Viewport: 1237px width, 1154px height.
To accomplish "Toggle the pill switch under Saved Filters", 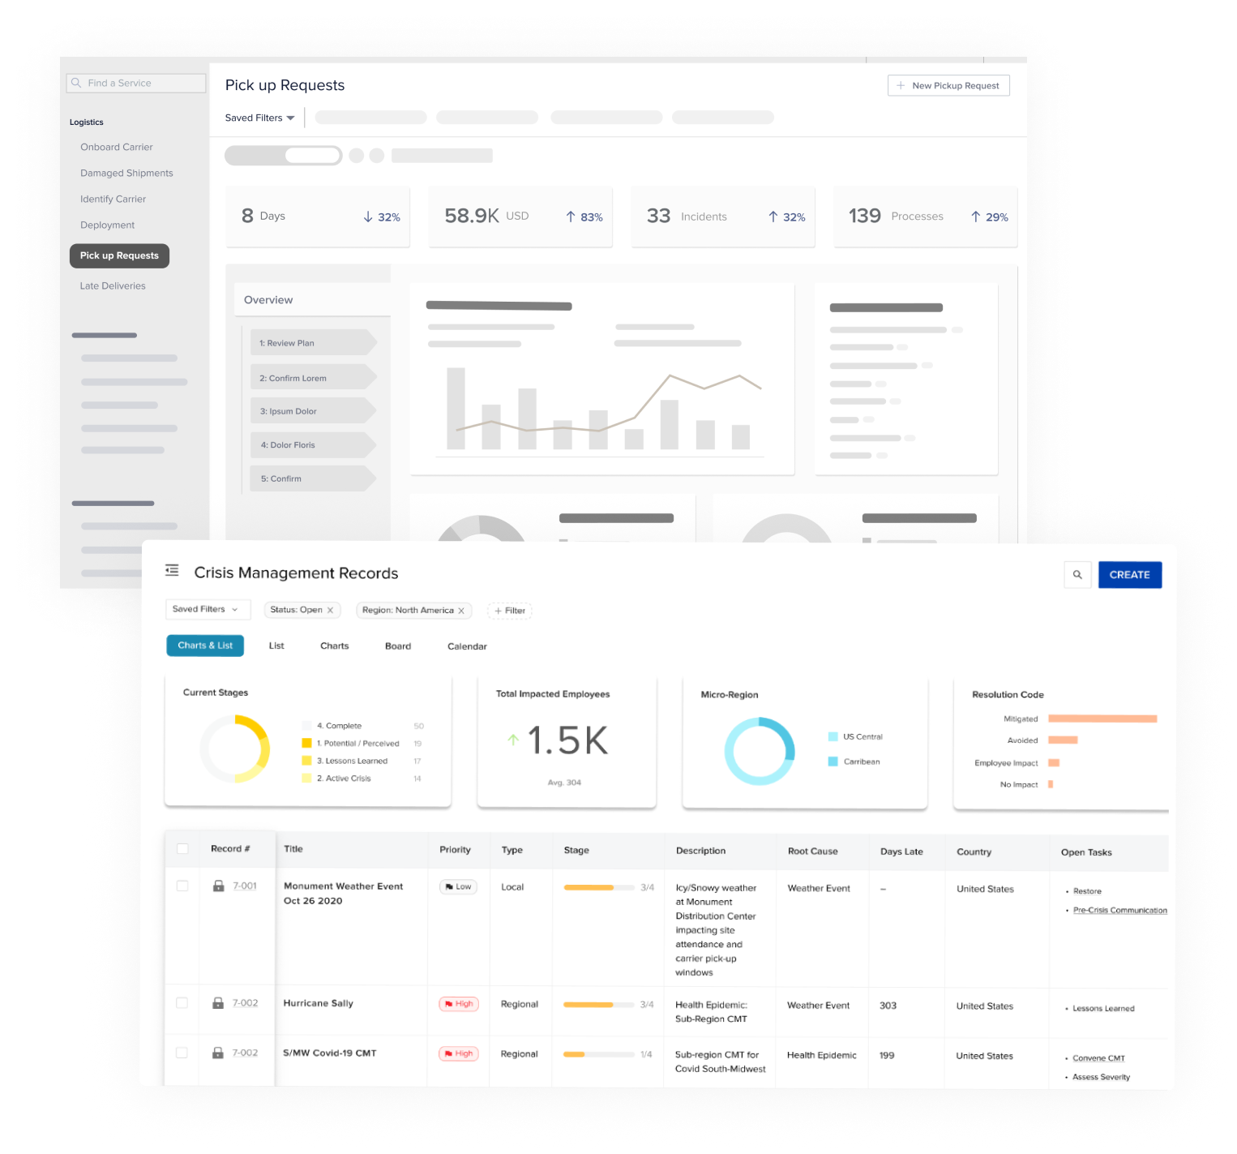I will 283,156.
